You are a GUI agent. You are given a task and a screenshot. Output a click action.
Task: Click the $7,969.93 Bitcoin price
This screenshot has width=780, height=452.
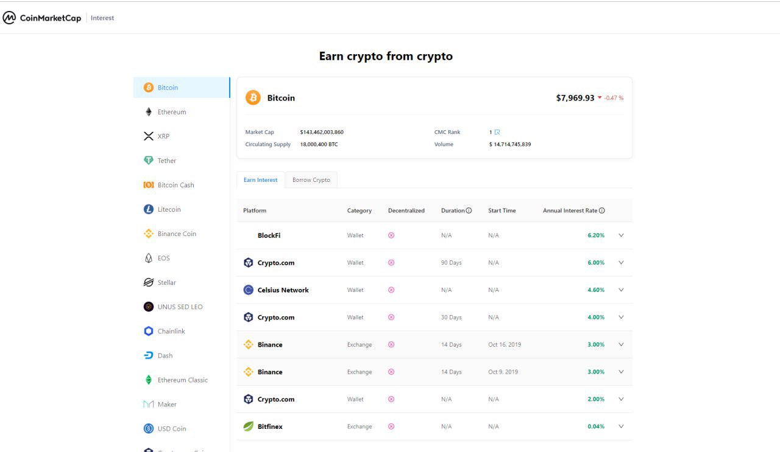click(575, 97)
